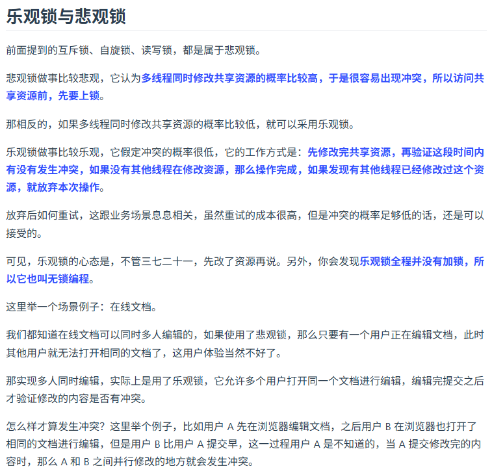Image resolution: width=492 pixels, height=475 pixels.
Task: Click the paragraph starting "那实现多人同时编辑"
Action: [x=245, y=389]
